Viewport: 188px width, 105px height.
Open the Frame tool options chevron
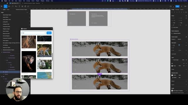click(x=10, y=6)
